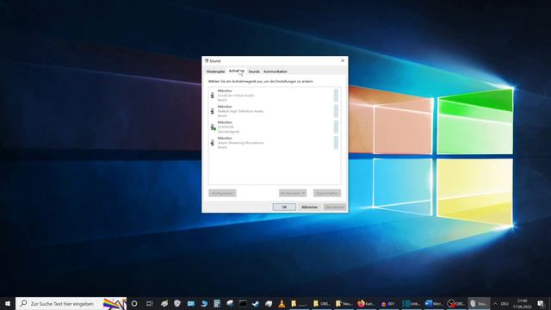The height and width of the screenshot is (310, 551).
Task: Click the Übernehmen button
Action: click(x=335, y=207)
